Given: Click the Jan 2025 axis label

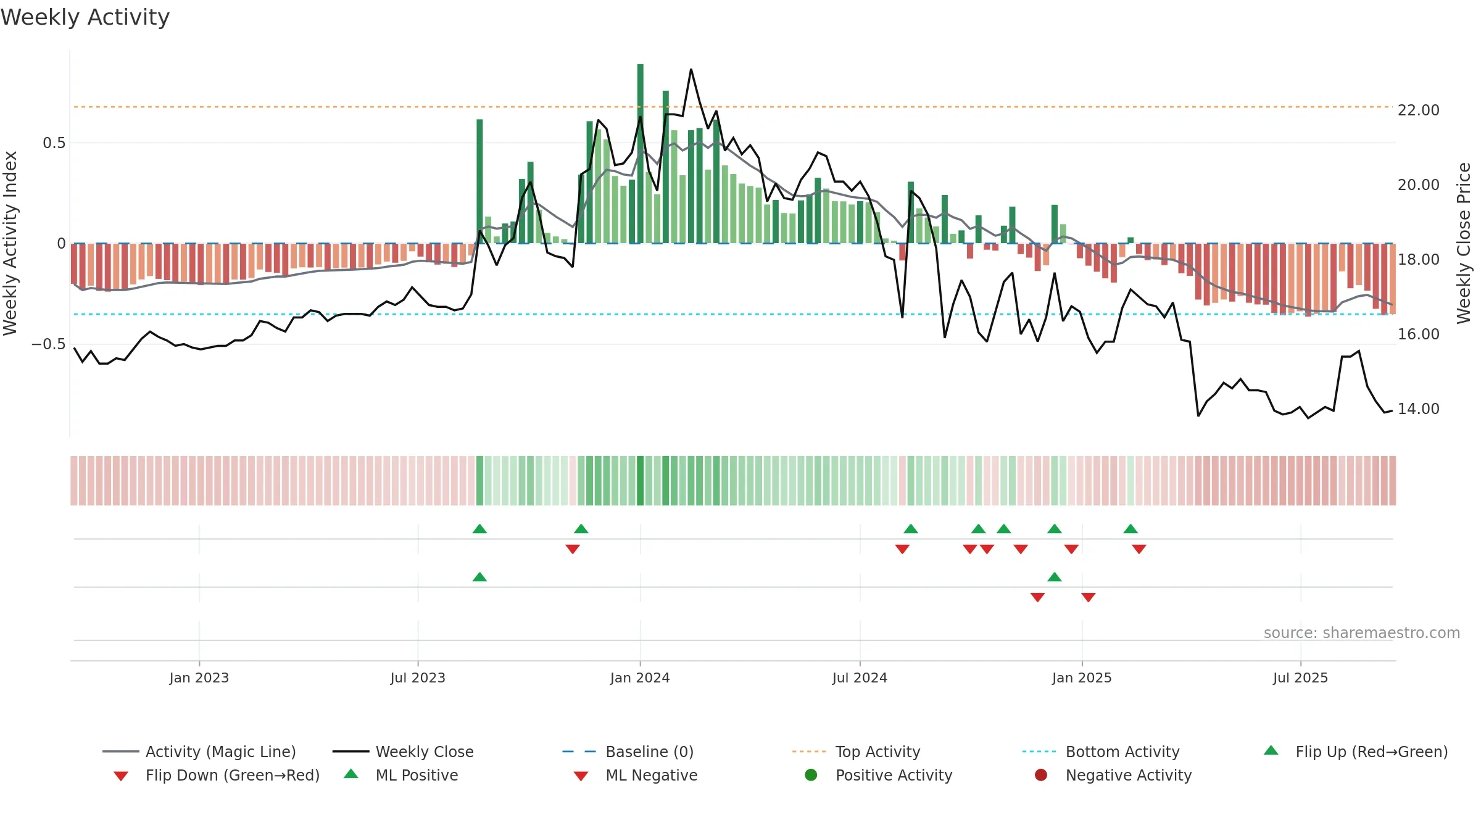Looking at the screenshot, I should pyautogui.click(x=1082, y=678).
